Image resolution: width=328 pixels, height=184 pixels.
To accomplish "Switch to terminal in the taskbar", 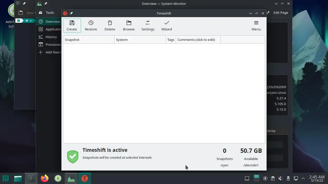I will pos(31,178).
